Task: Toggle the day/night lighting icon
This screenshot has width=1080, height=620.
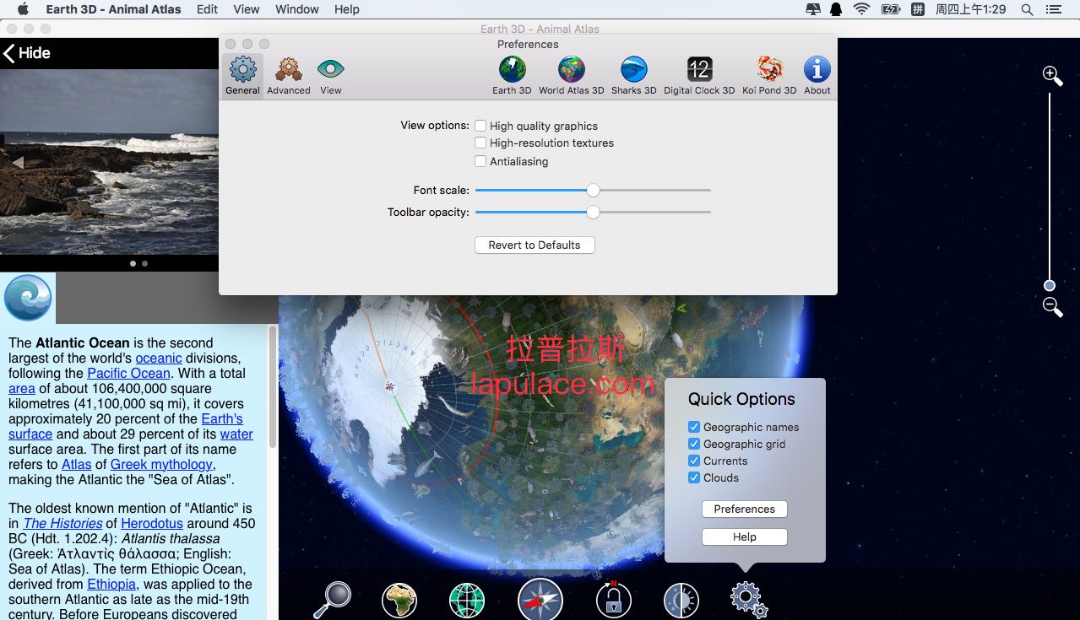Action: tap(681, 600)
